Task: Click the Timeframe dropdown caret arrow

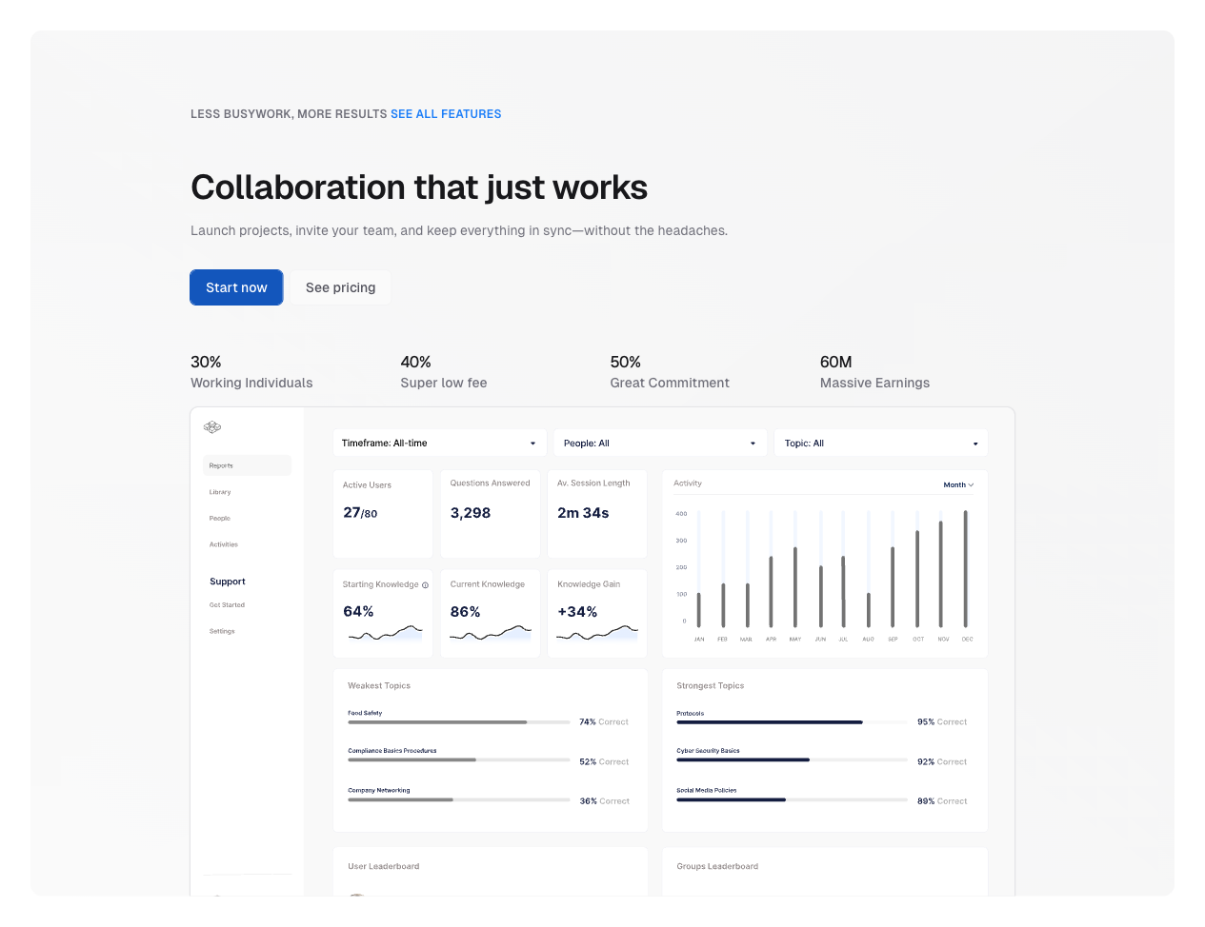Action: 532,444
